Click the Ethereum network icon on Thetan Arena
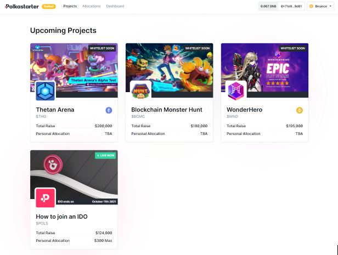Screen dimensions: 338x255 109,110
